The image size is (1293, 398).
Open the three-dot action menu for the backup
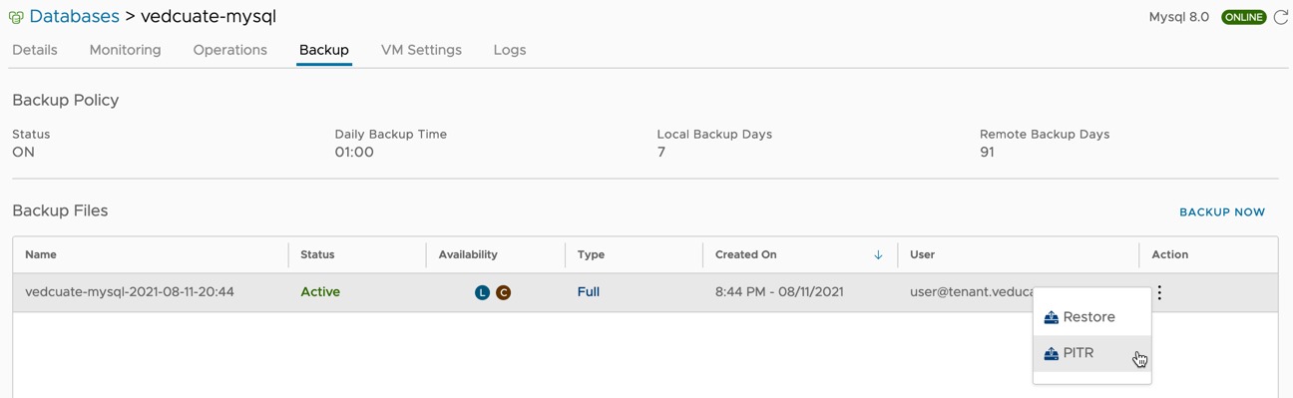1159,292
